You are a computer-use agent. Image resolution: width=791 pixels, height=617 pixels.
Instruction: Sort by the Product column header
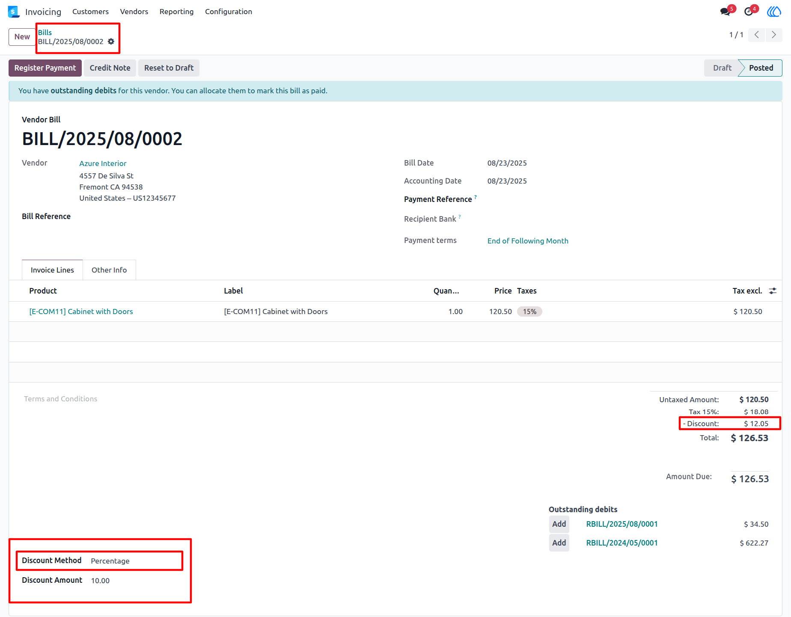pyautogui.click(x=43, y=291)
